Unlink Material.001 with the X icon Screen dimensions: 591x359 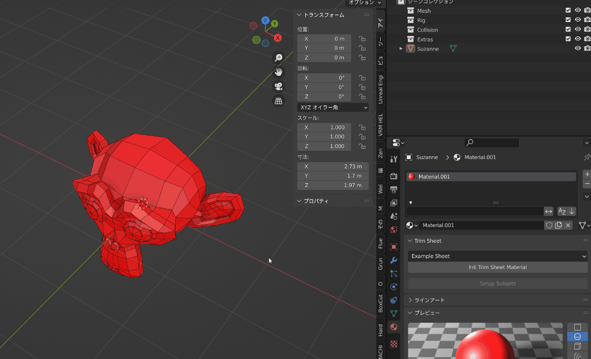(x=568, y=225)
